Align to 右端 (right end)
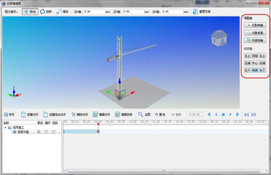Image resolution: width=271 pixels, height=175 pixels. 262,63
